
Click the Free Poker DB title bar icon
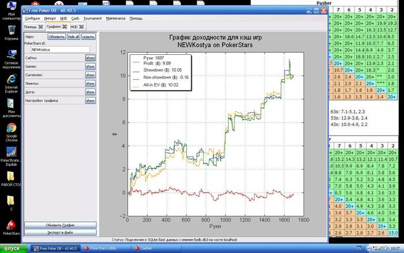pyautogui.click(x=25, y=10)
